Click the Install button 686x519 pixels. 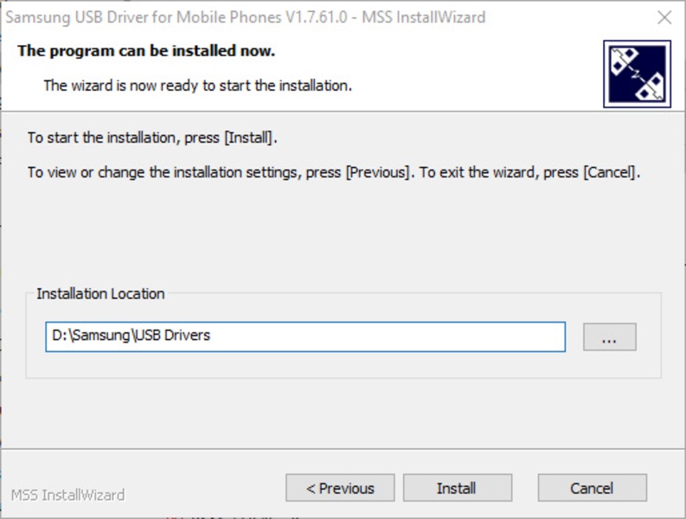(457, 488)
